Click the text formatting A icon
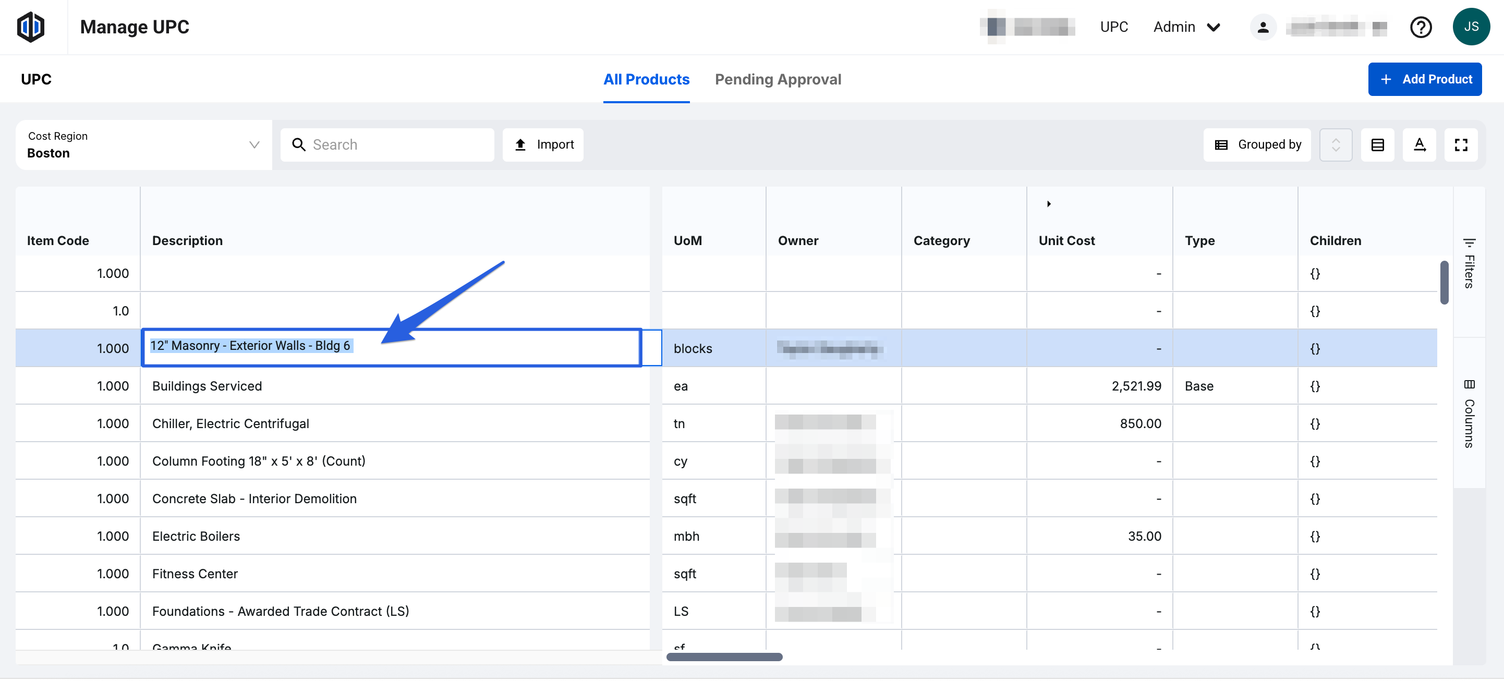 coord(1420,145)
